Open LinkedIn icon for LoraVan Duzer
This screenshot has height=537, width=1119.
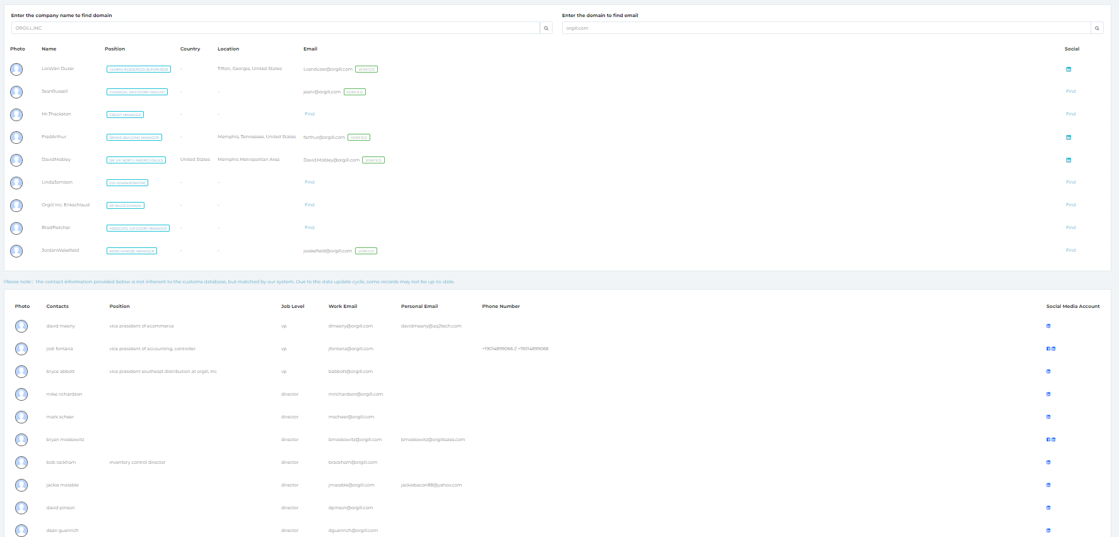click(1069, 69)
